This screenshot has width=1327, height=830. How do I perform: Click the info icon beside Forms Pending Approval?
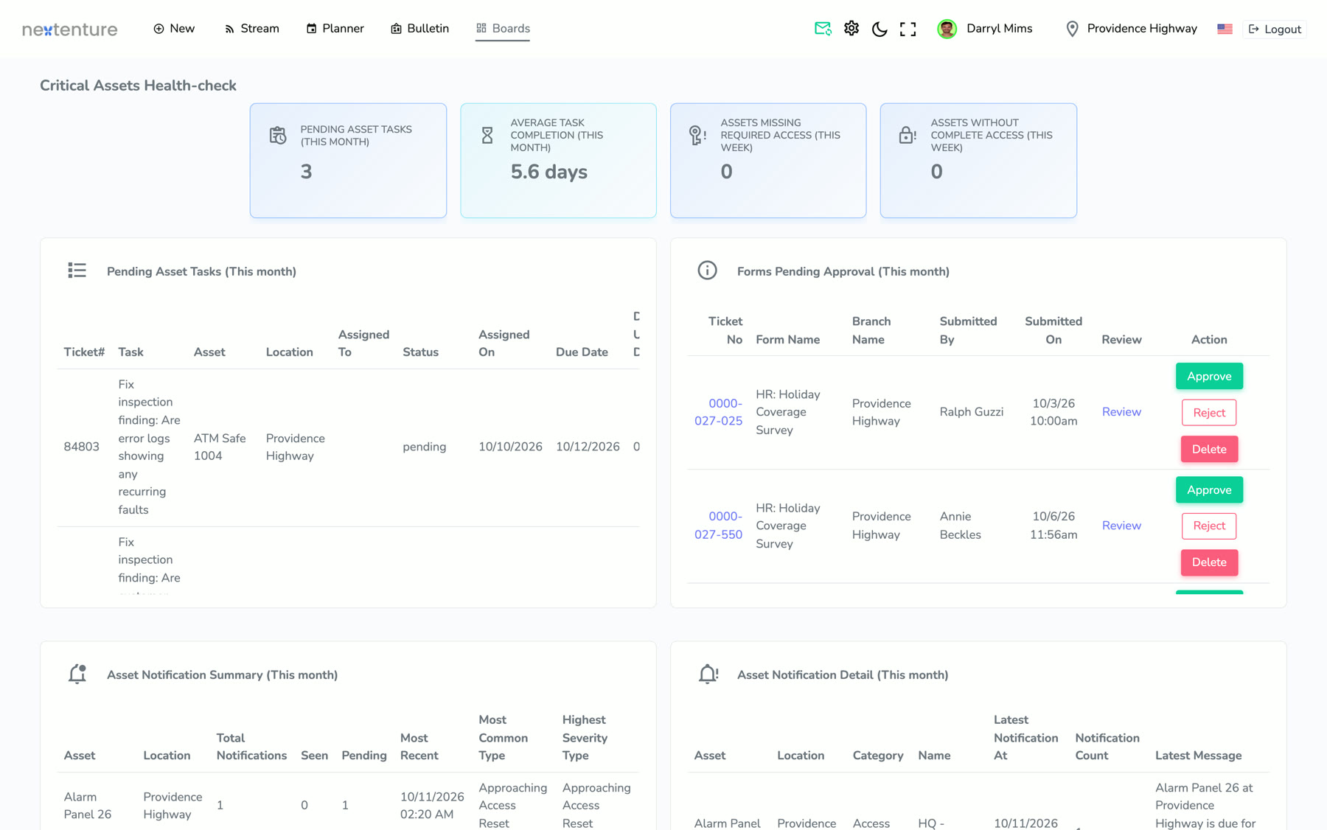[707, 271]
